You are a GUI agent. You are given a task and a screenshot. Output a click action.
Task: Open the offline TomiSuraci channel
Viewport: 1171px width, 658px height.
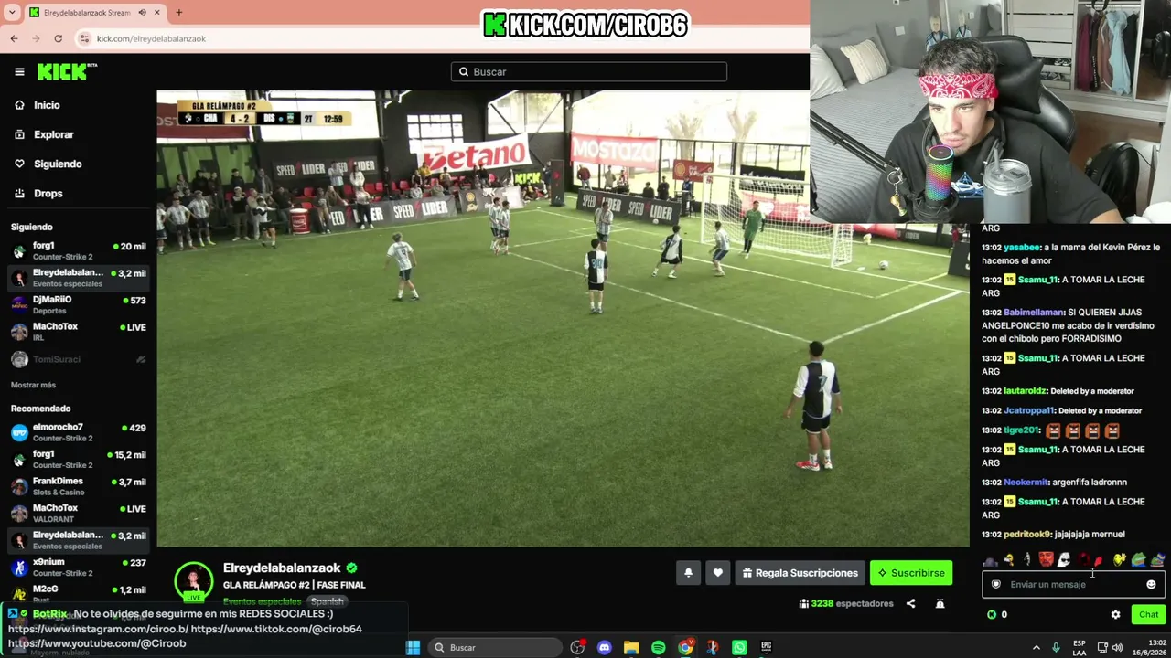pyautogui.click(x=78, y=359)
